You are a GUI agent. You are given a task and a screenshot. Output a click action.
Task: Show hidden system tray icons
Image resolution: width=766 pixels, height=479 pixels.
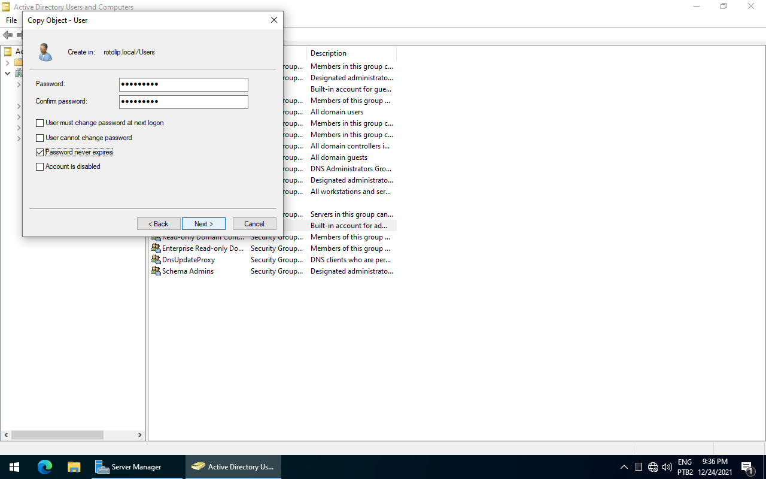pos(624,467)
